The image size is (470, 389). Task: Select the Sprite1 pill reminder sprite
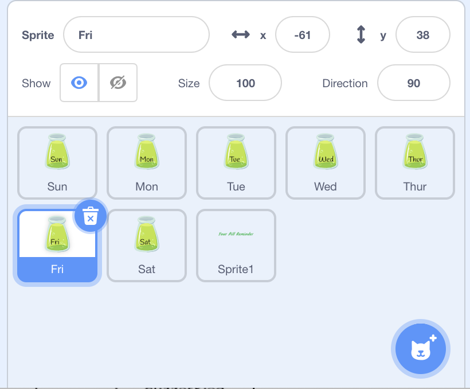(x=236, y=246)
